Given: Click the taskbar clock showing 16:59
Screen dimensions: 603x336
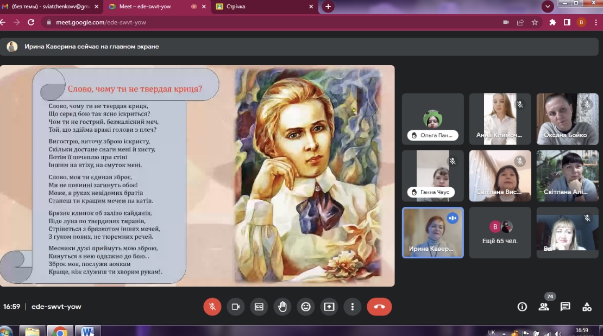Looking at the screenshot, I should pos(581,330).
